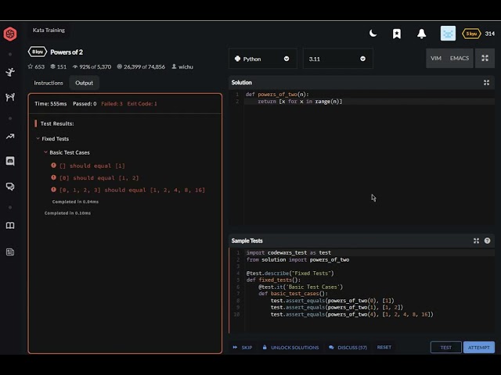
Task: Open the chat message sidebar icon
Action: click(x=10, y=161)
